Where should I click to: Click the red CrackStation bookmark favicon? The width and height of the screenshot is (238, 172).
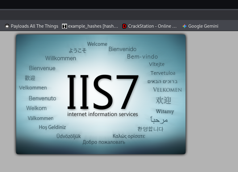pos(124,26)
